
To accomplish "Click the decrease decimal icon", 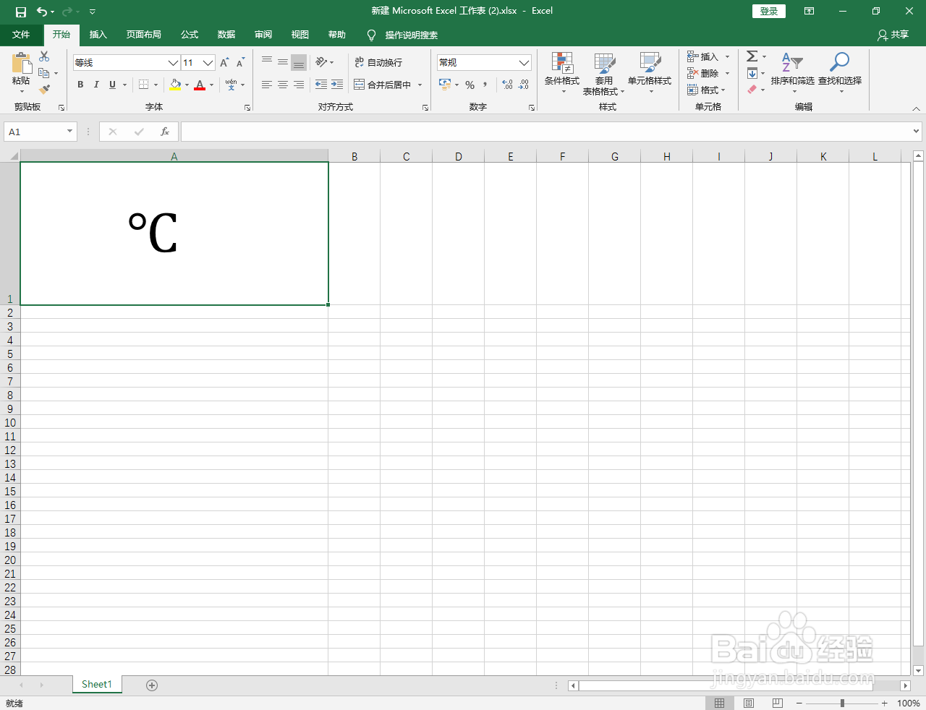I will pos(524,85).
